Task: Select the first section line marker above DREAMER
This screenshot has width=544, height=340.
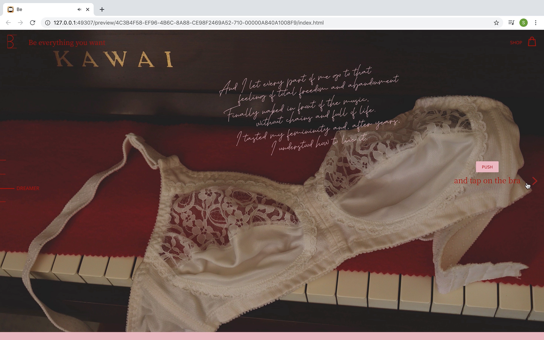Action: click(3, 160)
